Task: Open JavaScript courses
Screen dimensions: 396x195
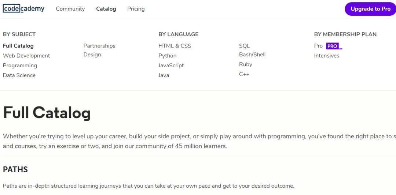Action: coord(171,65)
